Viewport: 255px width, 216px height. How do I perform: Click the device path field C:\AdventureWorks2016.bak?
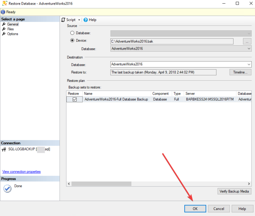[172, 41]
